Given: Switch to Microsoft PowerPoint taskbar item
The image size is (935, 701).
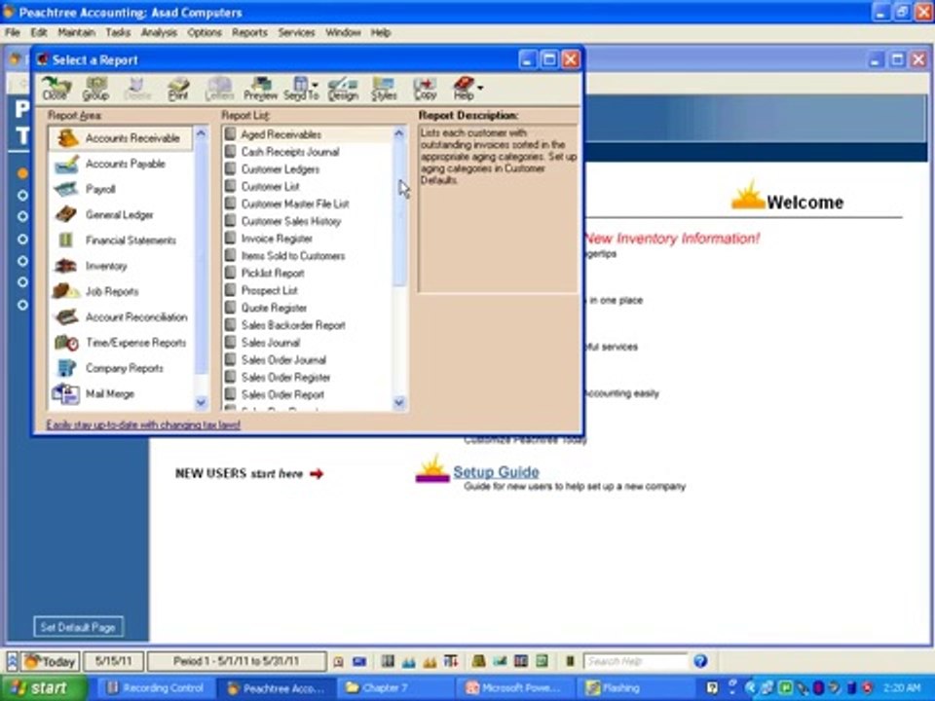Looking at the screenshot, I should click(x=514, y=688).
